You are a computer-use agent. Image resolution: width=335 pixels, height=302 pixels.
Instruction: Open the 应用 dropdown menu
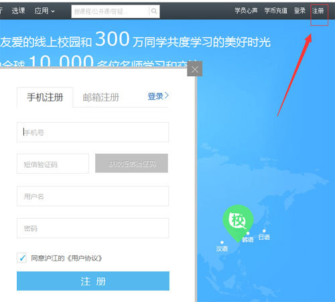tap(44, 11)
